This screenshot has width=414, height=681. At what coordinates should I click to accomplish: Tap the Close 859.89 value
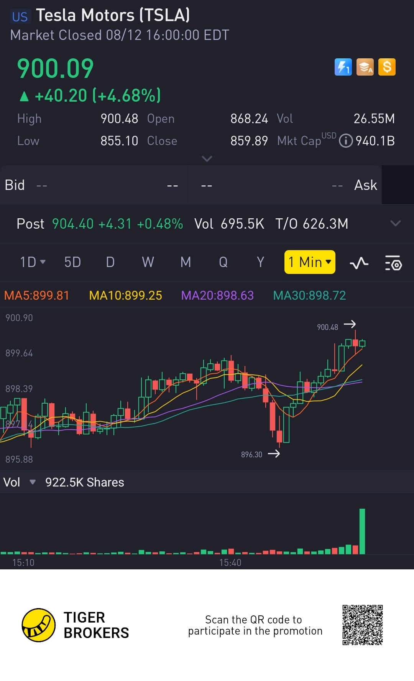click(x=249, y=141)
